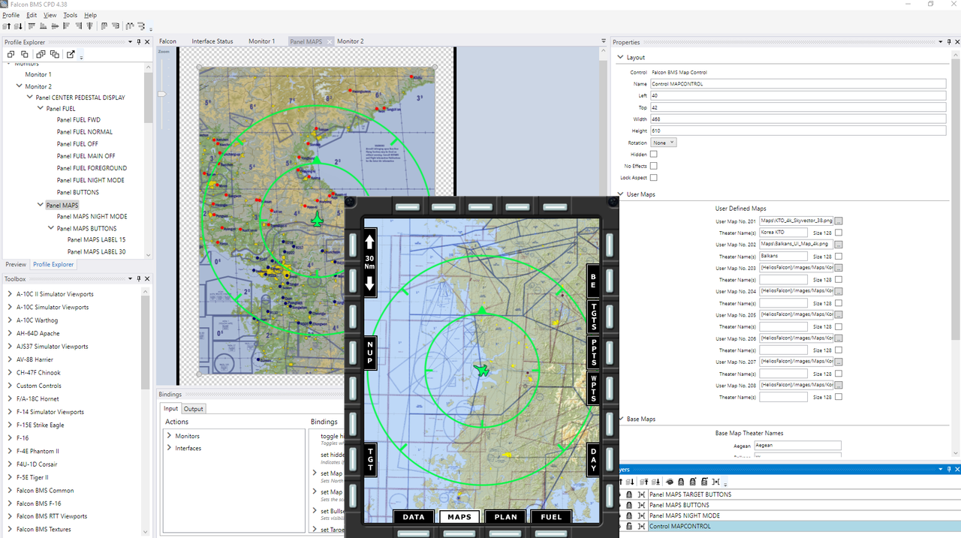Toggle Size 128 checkbox below User Map No. 206

(x=839, y=350)
